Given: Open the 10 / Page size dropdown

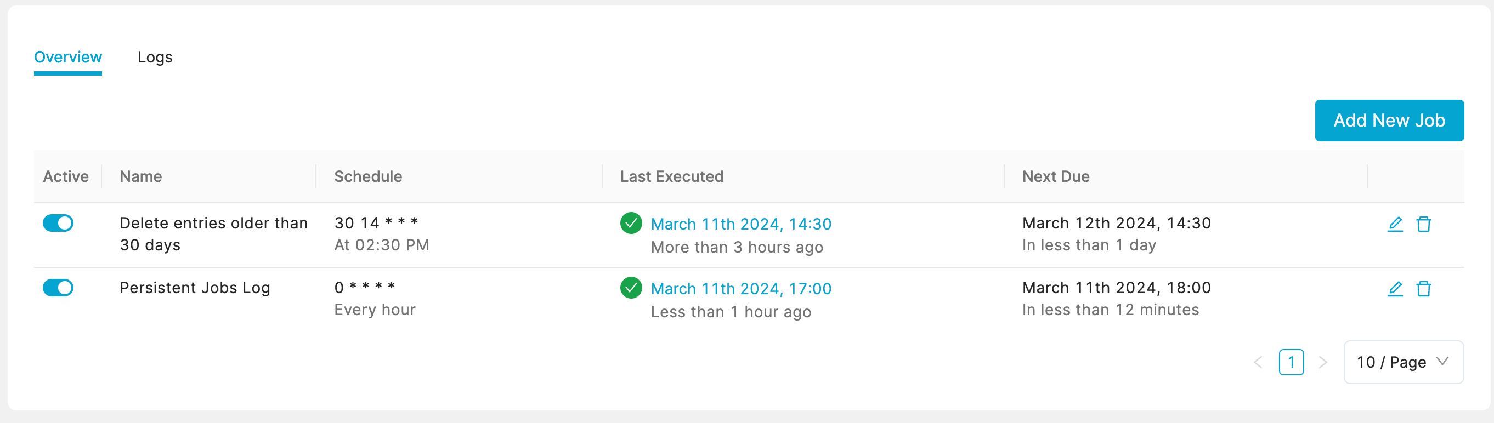Looking at the screenshot, I should coord(1403,362).
